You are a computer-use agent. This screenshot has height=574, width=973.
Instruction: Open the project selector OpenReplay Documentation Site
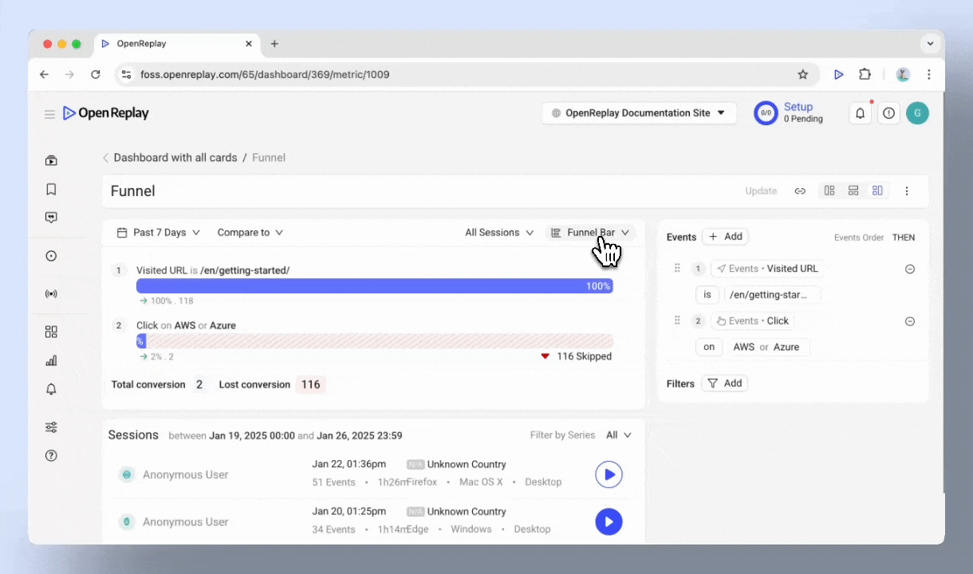coord(639,113)
